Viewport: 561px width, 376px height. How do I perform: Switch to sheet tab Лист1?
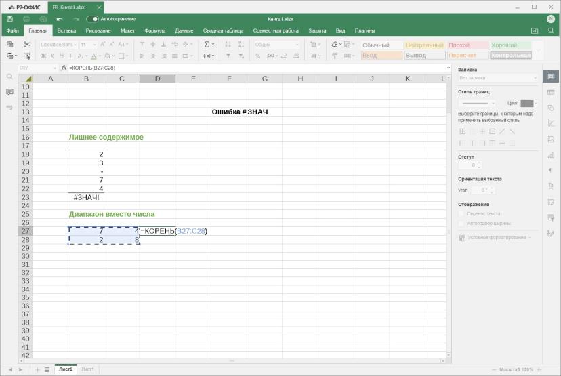87,369
